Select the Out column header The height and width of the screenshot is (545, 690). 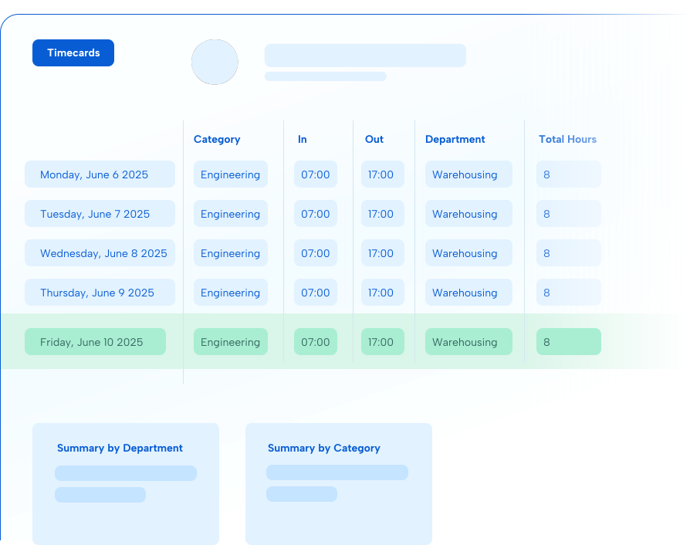pyautogui.click(x=374, y=139)
